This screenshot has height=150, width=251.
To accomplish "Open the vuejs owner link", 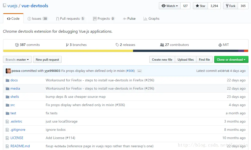I will [x=12, y=6].
